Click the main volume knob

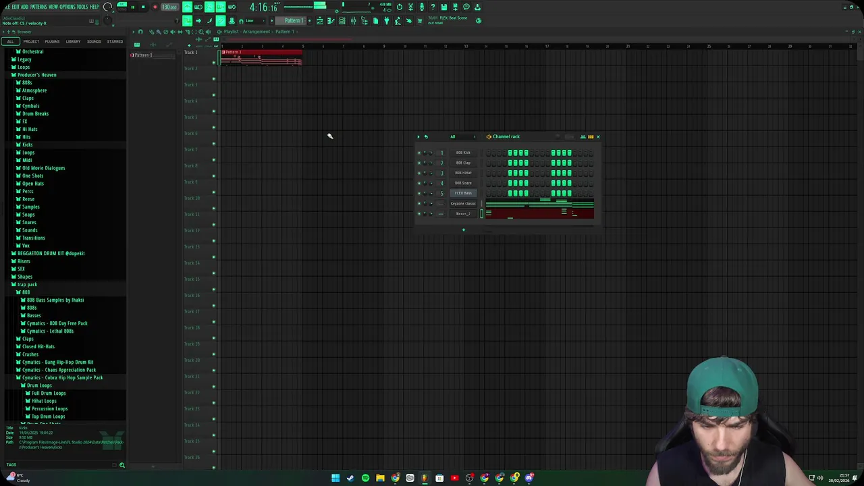(108, 7)
